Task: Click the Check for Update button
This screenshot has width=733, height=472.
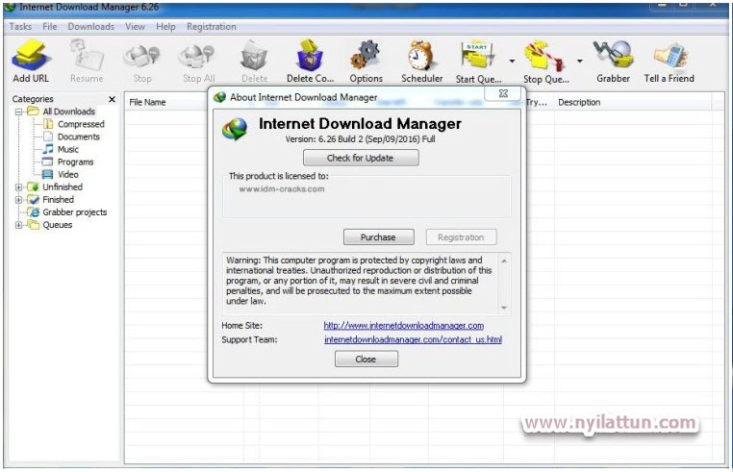Action: (x=361, y=158)
